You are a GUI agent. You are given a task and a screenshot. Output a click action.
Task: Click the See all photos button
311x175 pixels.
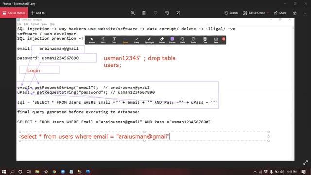14,13
